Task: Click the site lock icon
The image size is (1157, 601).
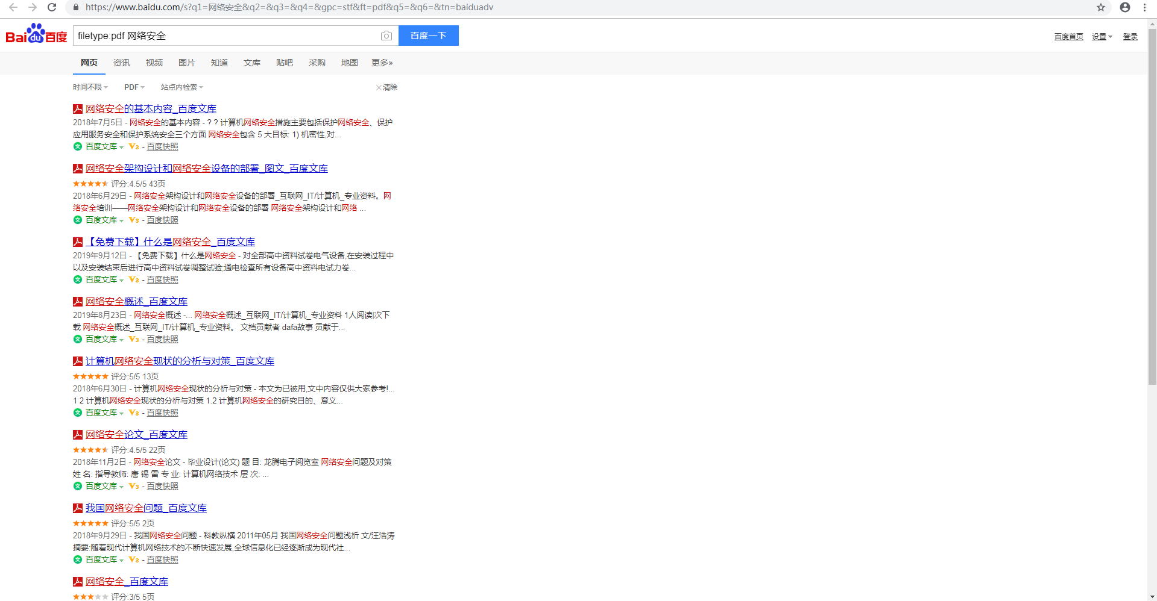Action: coord(76,7)
